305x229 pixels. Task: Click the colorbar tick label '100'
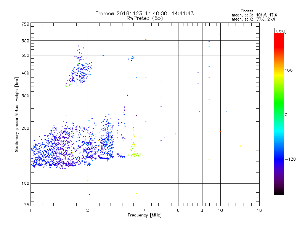[x=289, y=70]
